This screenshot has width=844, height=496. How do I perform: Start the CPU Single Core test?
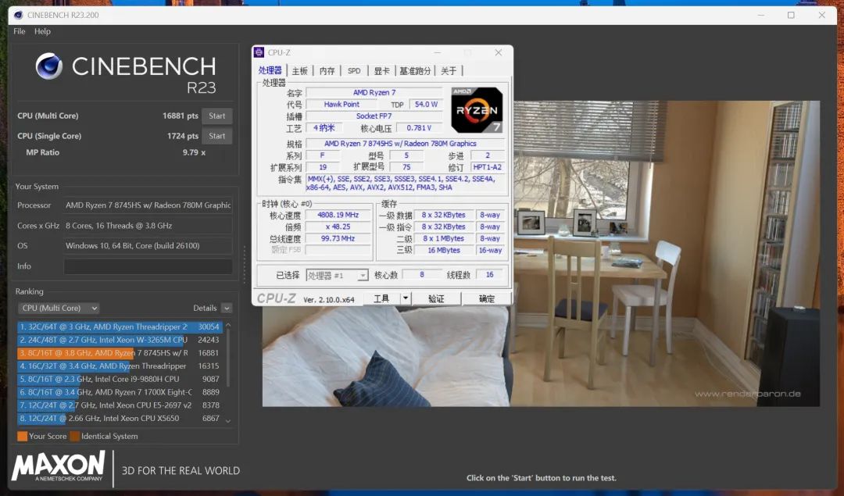tap(217, 136)
